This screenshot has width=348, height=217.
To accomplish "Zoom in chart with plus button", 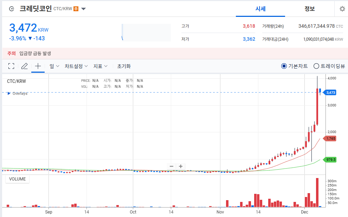I will [x=181, y=166].
